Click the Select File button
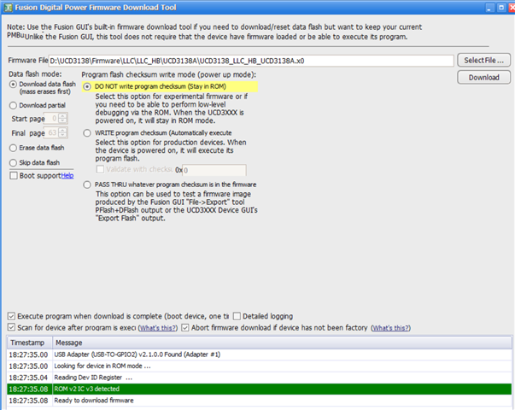The height and width of the screenshot is (410, 515). (x=483, y=60)
